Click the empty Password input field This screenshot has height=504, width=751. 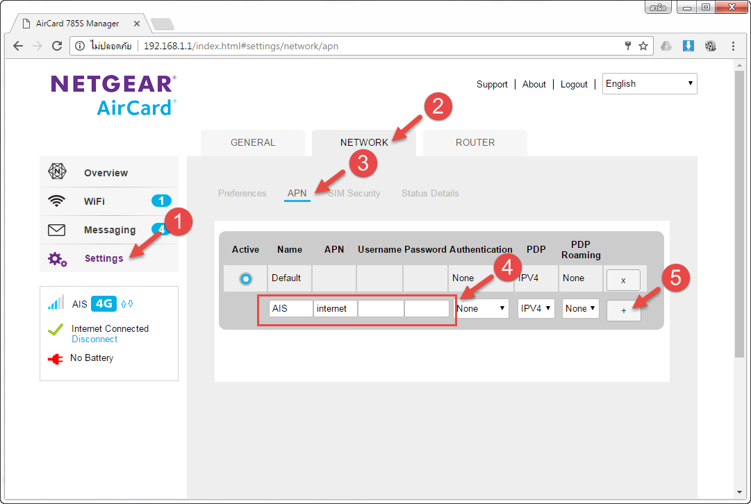pos(427,309)
